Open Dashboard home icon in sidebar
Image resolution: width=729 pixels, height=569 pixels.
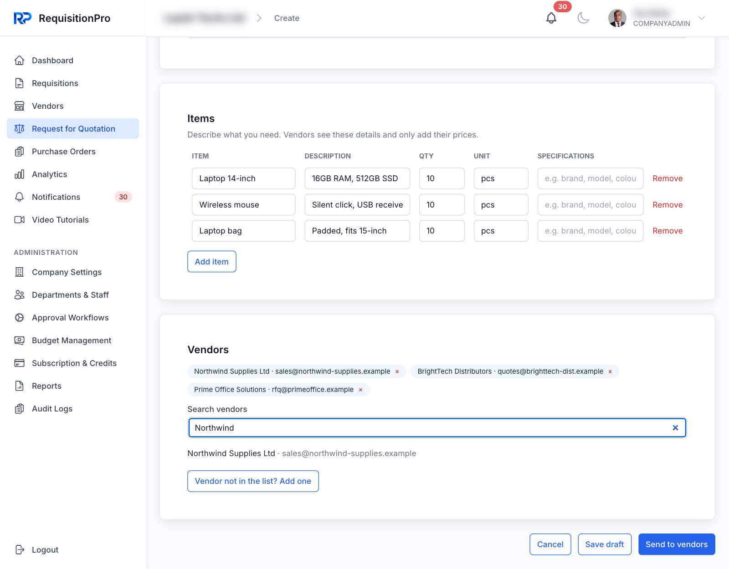(19, 61)
